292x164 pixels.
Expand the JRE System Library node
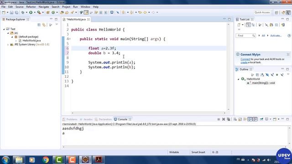(8, 45)
